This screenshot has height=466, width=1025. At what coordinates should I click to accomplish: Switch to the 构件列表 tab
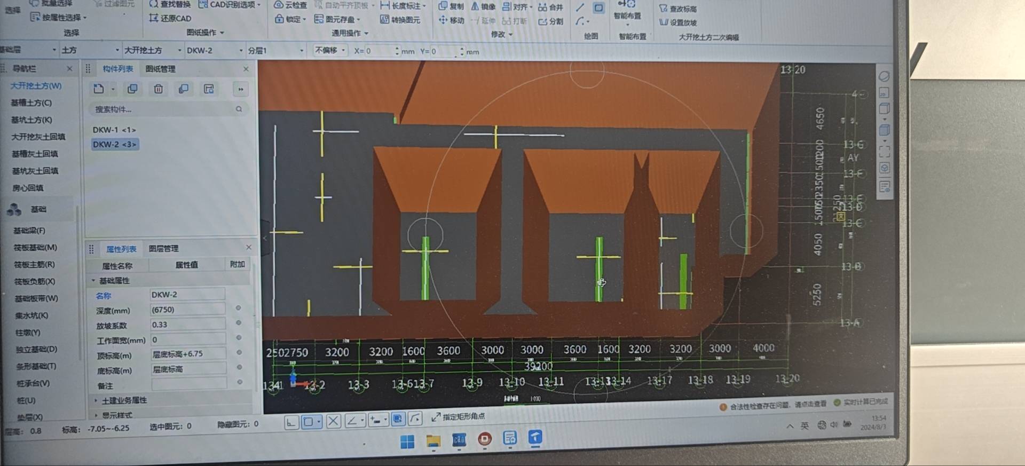tap(117, 69)
